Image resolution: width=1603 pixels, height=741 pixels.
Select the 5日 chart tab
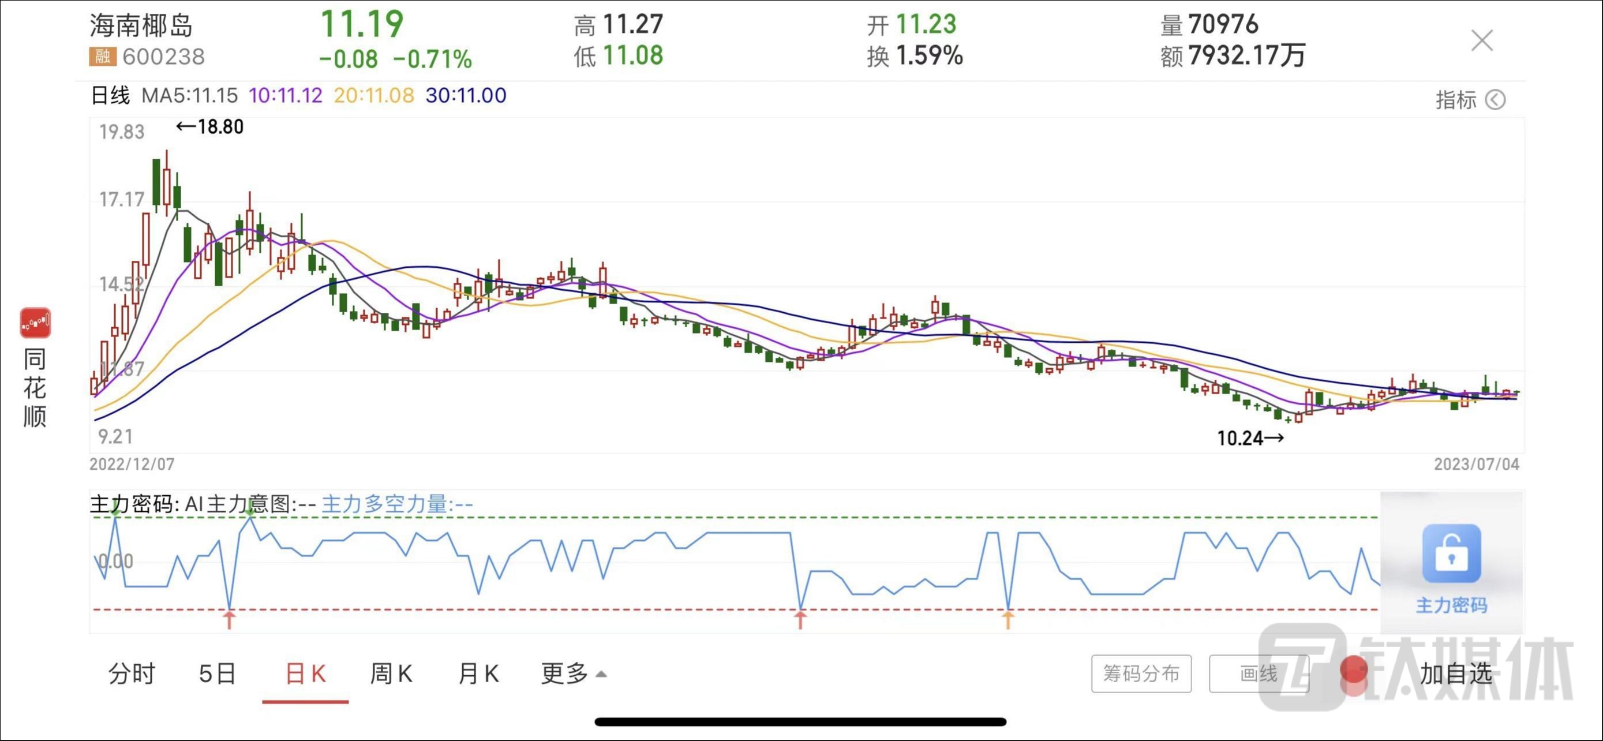(x=217, y=673)
